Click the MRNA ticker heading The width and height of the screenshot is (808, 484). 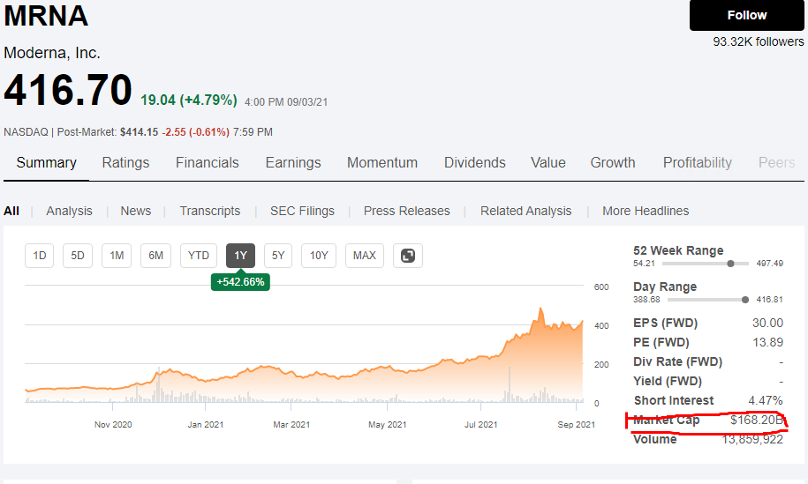point(47,16)
